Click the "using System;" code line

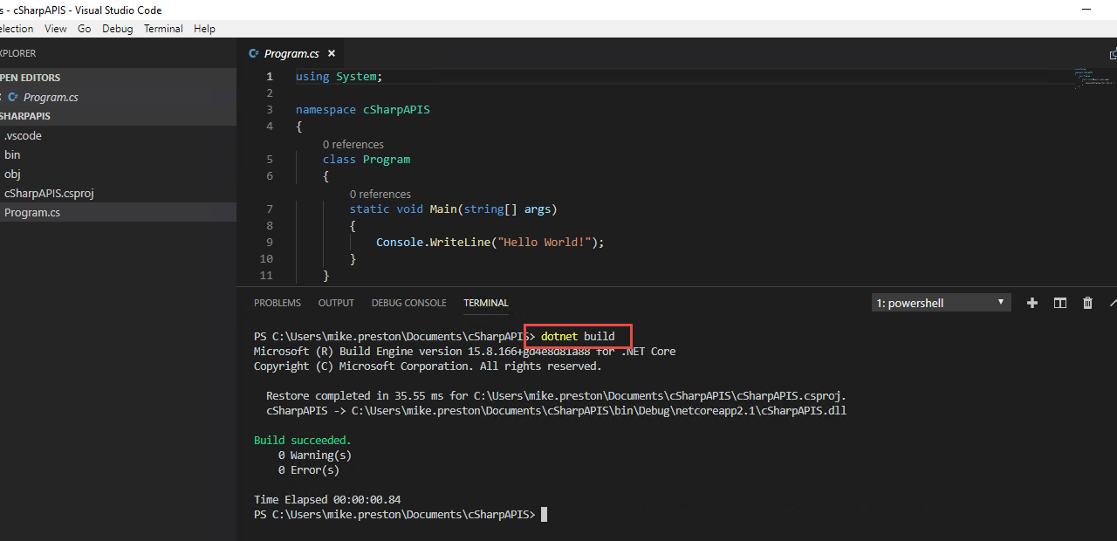coord(339,77)
